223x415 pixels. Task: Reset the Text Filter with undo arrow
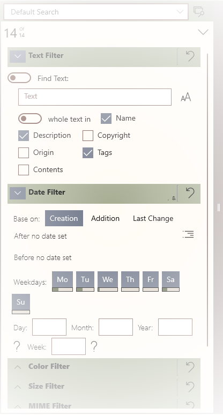[190, 56]
